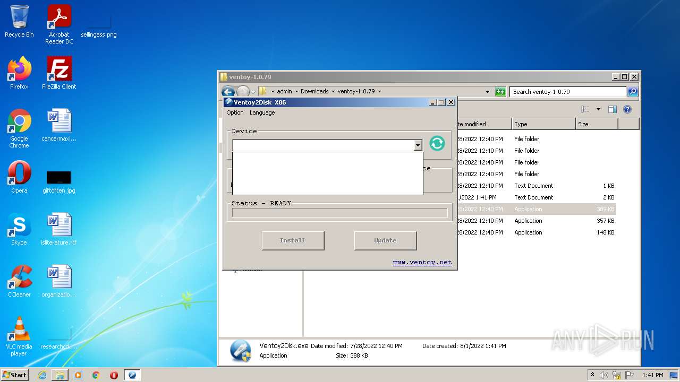Click the Explorer address refresh button
This screenshot has height=382, width=680.
click(x=500, y=92)
